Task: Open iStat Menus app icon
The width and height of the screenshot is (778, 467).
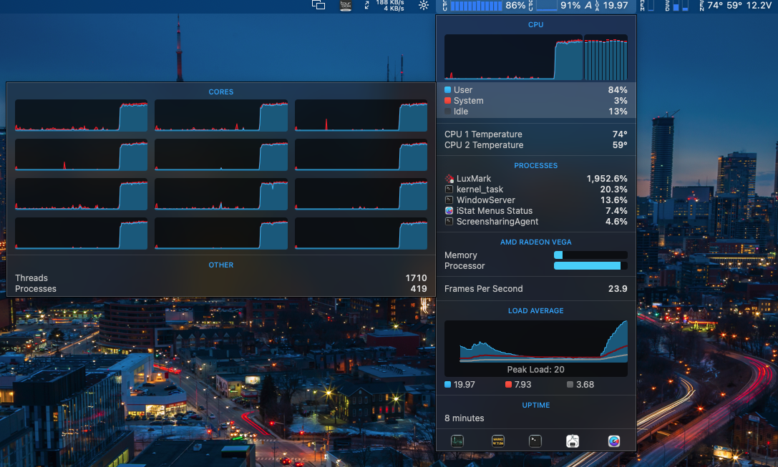Action: tap(614, 441)
